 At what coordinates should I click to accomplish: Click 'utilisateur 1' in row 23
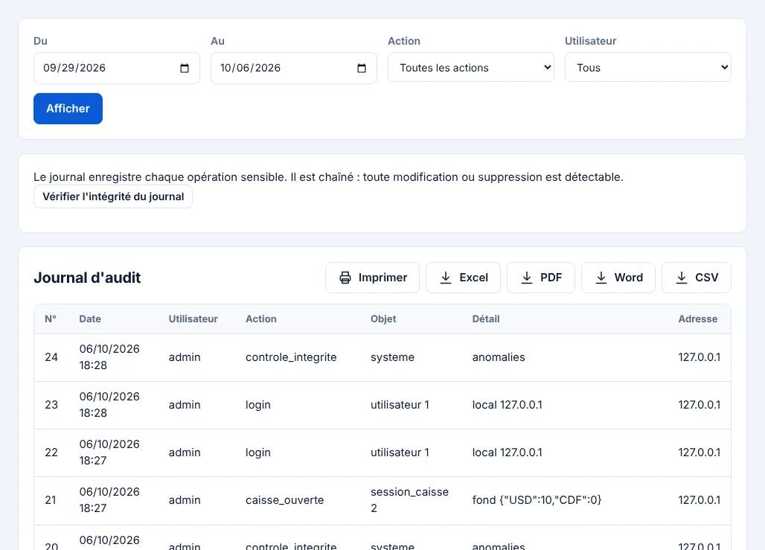click(400, 405)
